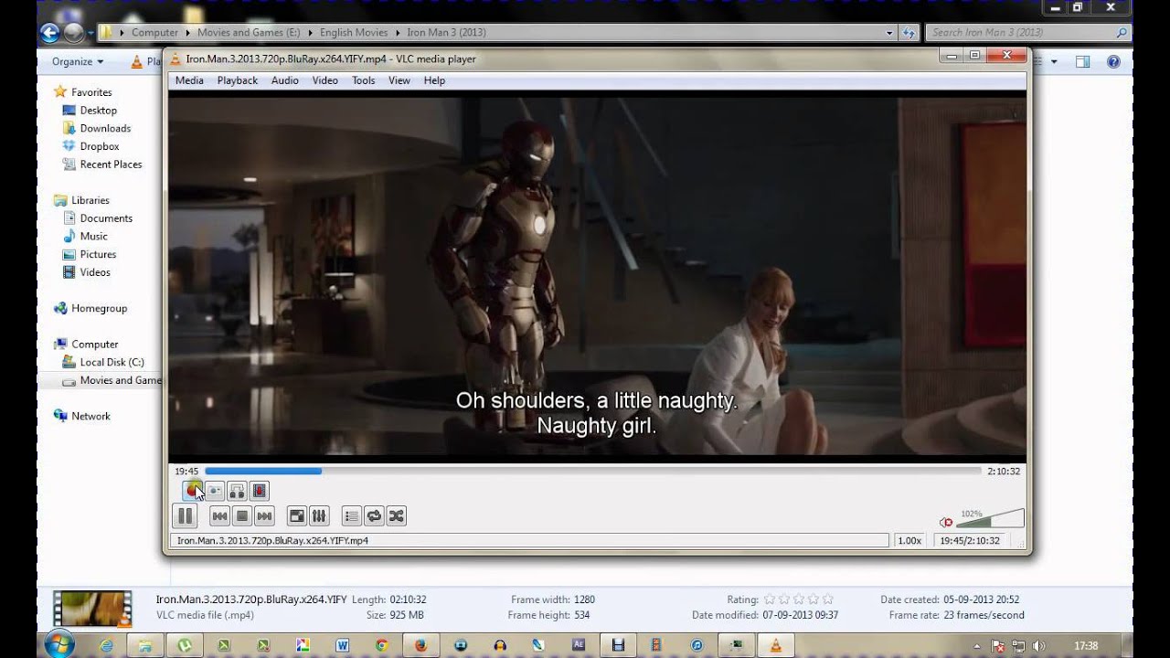Click the red Record button in VLC
Viewport: 1170px width, 658px height.
192,491
